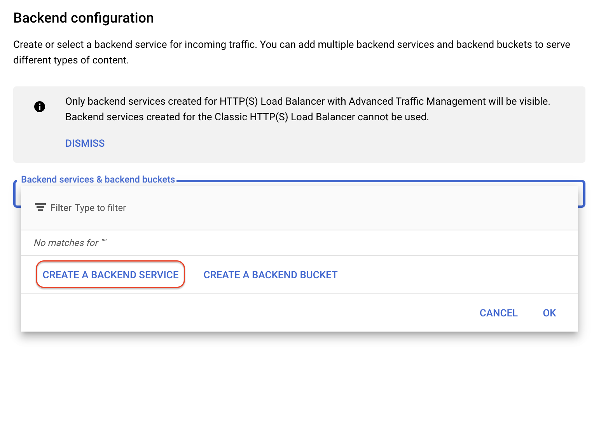
Task: Click the 'No matches for' result row
Action: pos(70,242)
